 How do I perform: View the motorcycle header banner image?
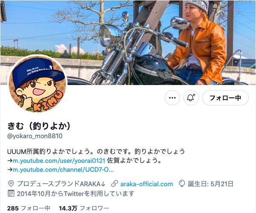[x=128, y=43]
